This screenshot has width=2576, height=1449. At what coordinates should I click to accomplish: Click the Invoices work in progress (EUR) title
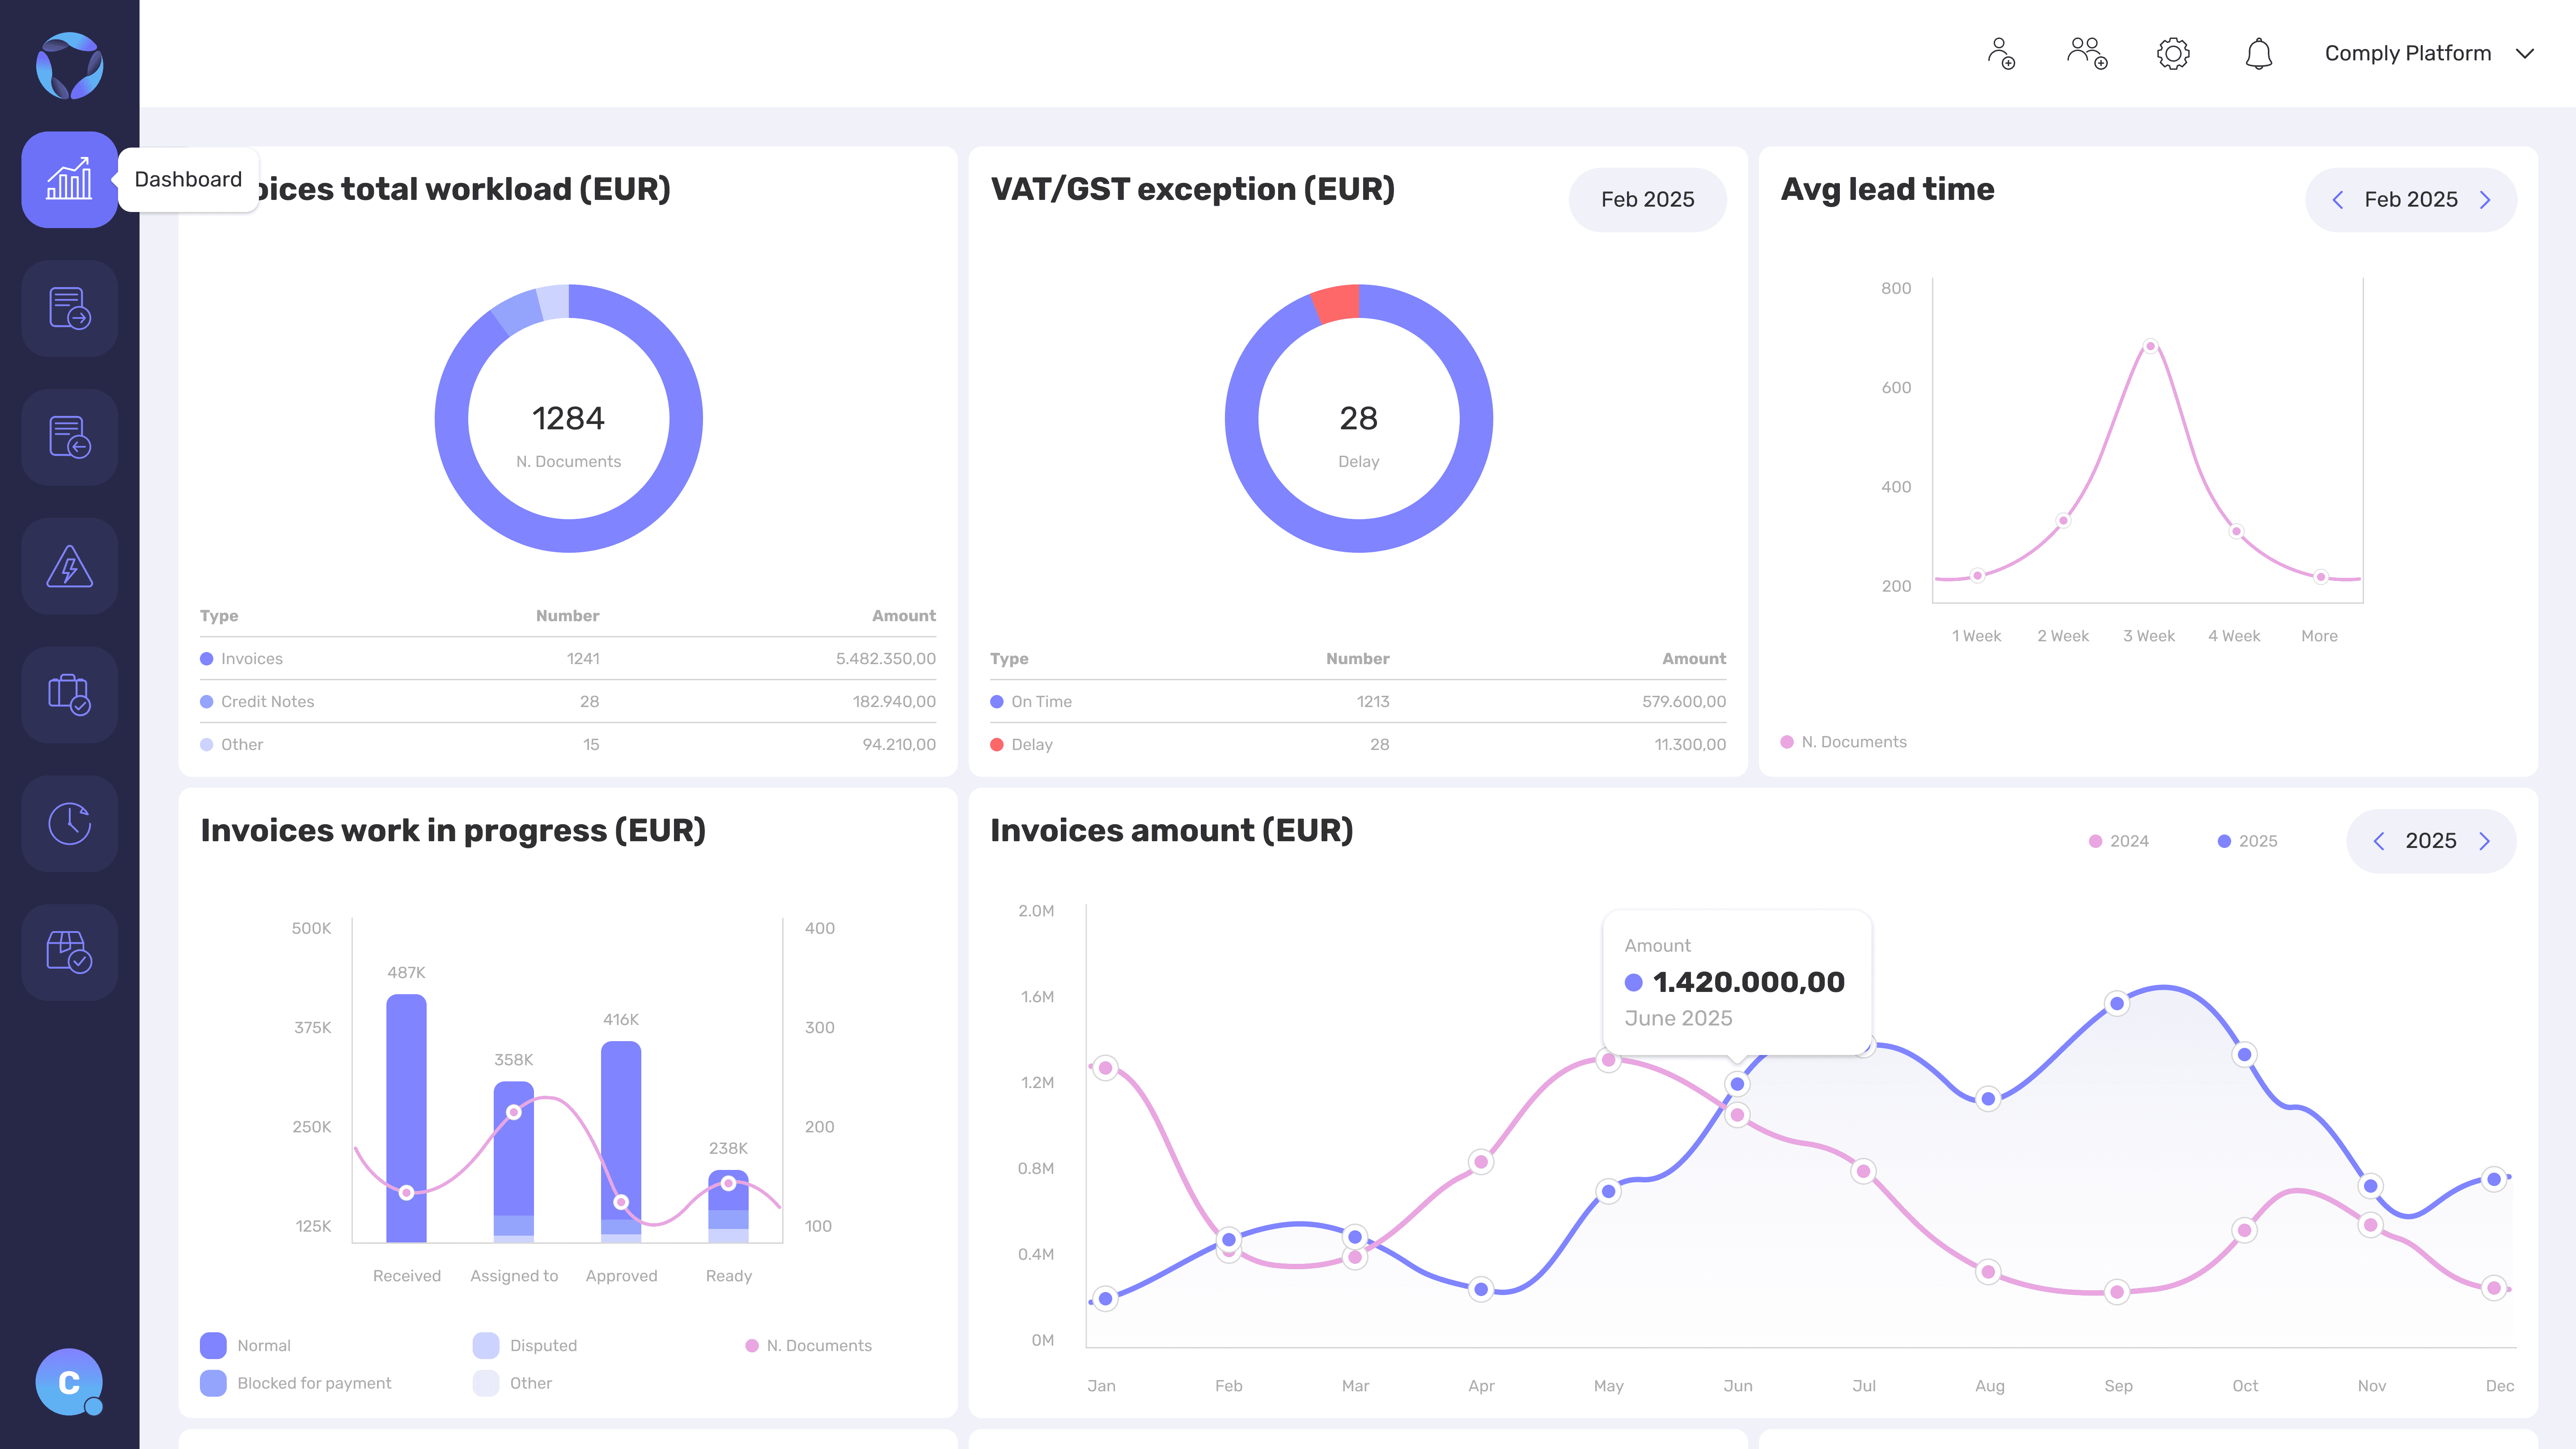453,830
